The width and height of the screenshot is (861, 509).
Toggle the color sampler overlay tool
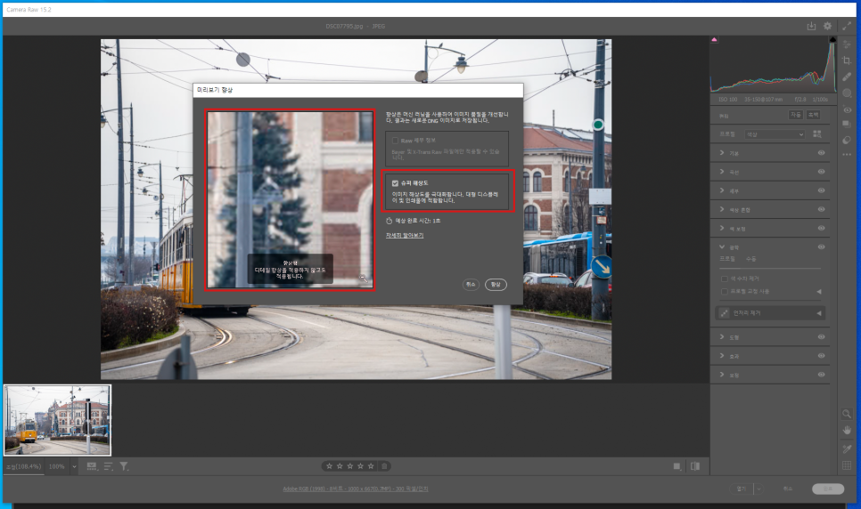click(x=847, y=448)
